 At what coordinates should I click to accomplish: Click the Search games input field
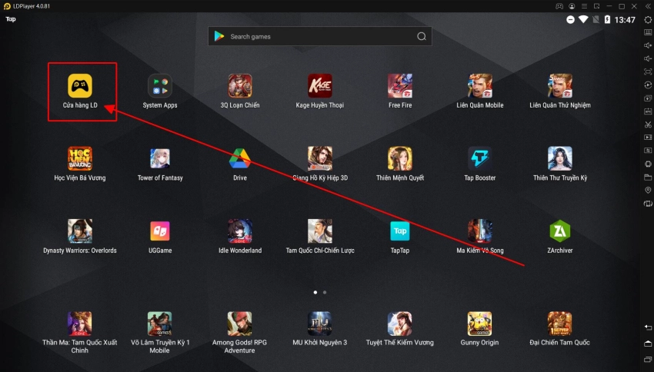coord(319,36)
